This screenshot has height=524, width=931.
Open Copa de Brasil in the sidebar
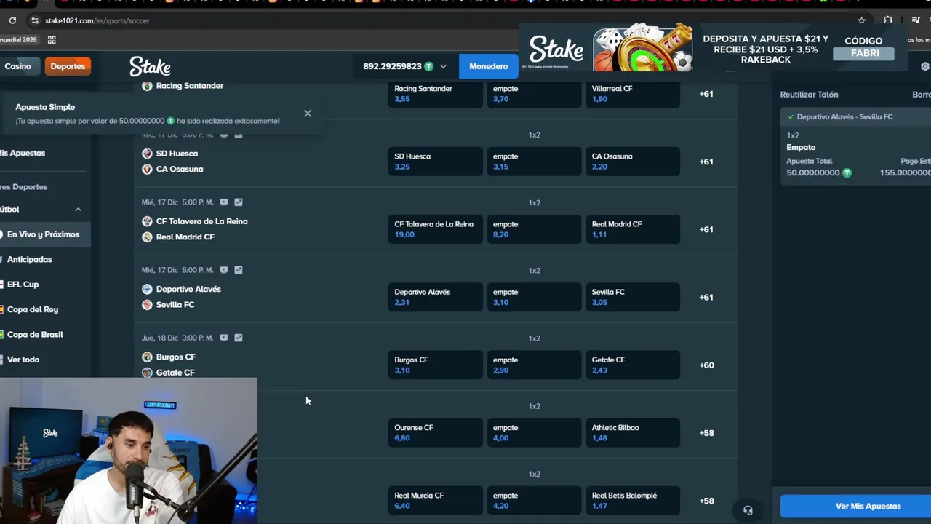click(35, 334)
